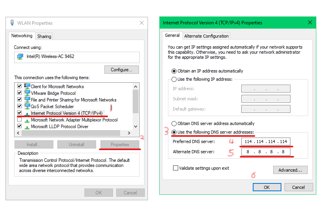
Task: Click OK in WLAN Properties window
Action: click(x=99, y=193)
